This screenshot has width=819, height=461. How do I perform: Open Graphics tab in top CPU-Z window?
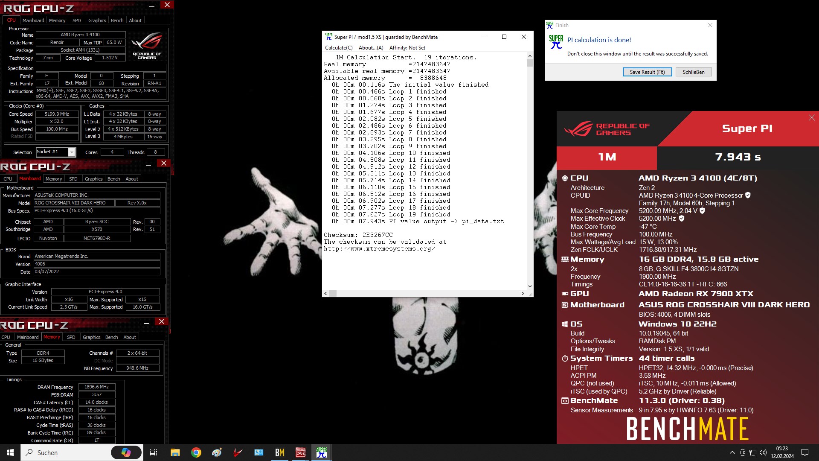97,20
